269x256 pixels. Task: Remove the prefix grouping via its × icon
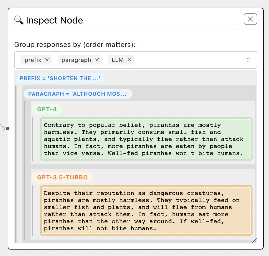[x=47, y=60]
